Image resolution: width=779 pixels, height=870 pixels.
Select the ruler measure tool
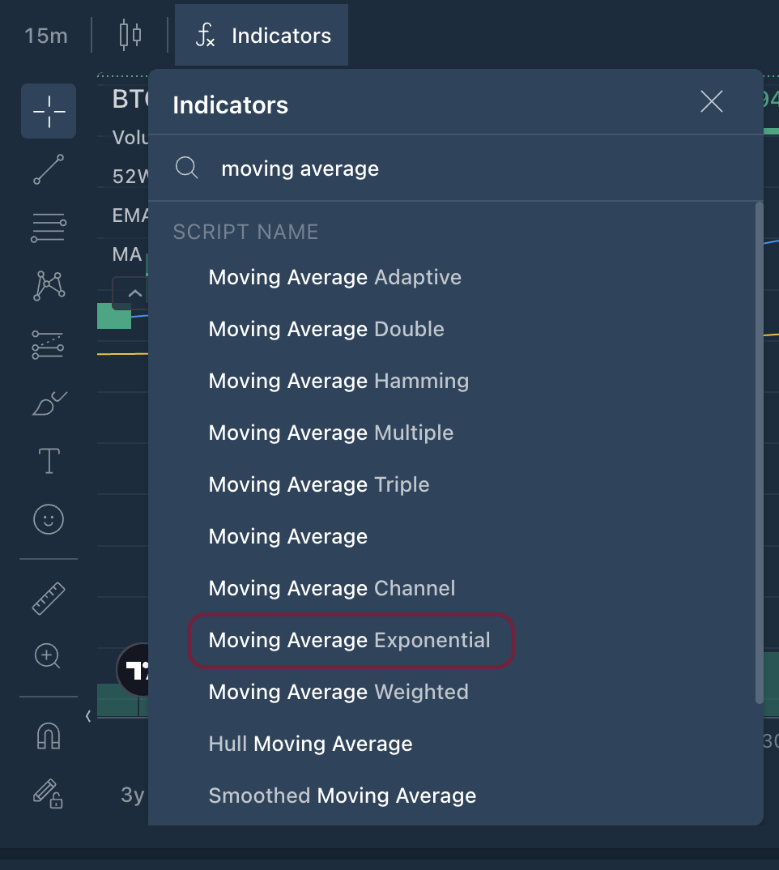(x=49, y=599)
